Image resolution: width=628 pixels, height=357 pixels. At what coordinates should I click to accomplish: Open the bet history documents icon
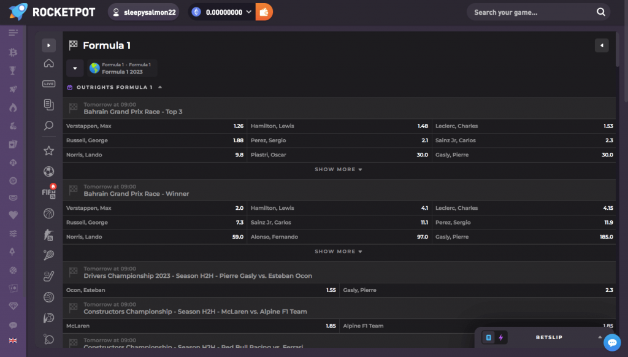pyautogui.click(x=49, y=104)
